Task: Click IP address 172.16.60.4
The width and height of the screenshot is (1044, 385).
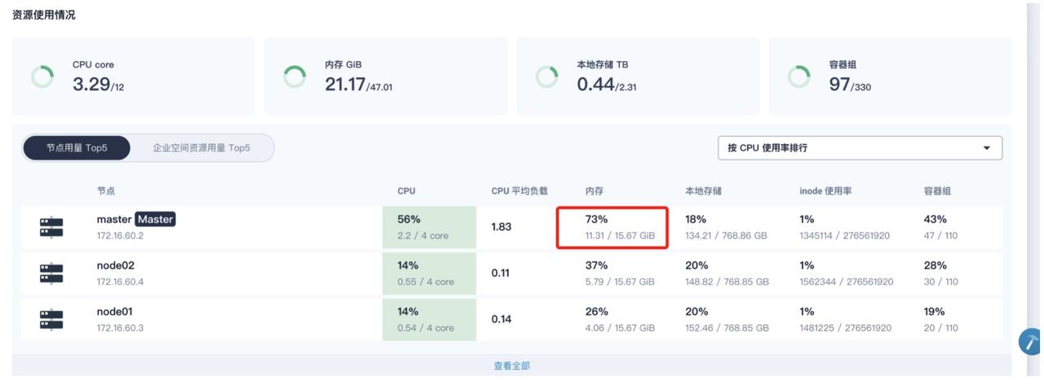Action: coord(120,282)
